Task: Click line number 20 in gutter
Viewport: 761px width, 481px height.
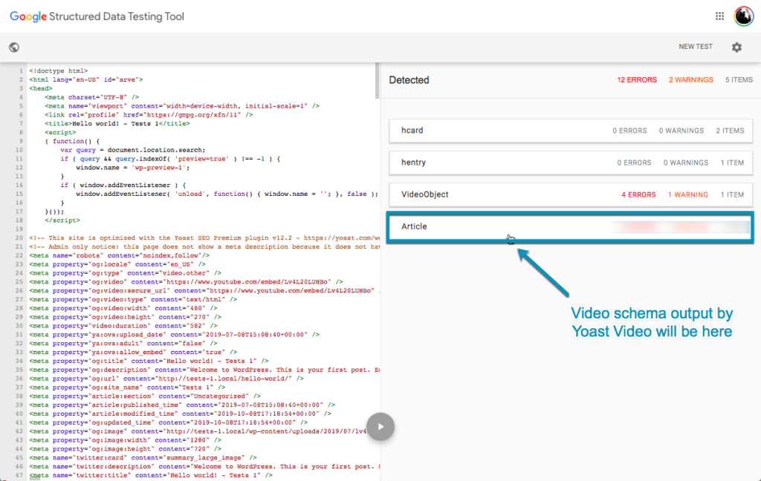Action: tap(19, 238)
